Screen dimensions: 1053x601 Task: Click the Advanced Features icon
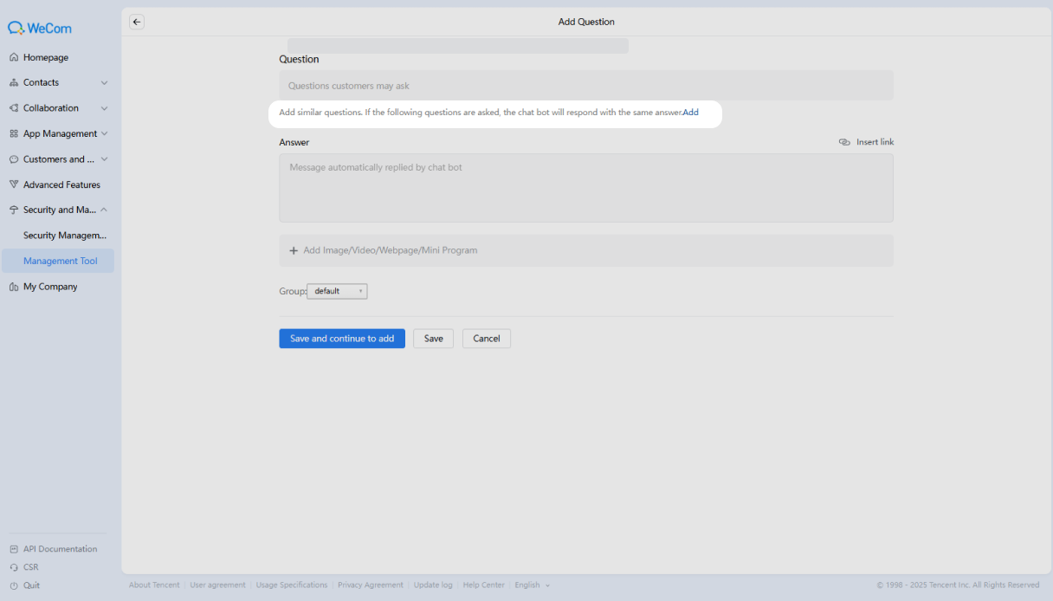(x=14, y=184)
